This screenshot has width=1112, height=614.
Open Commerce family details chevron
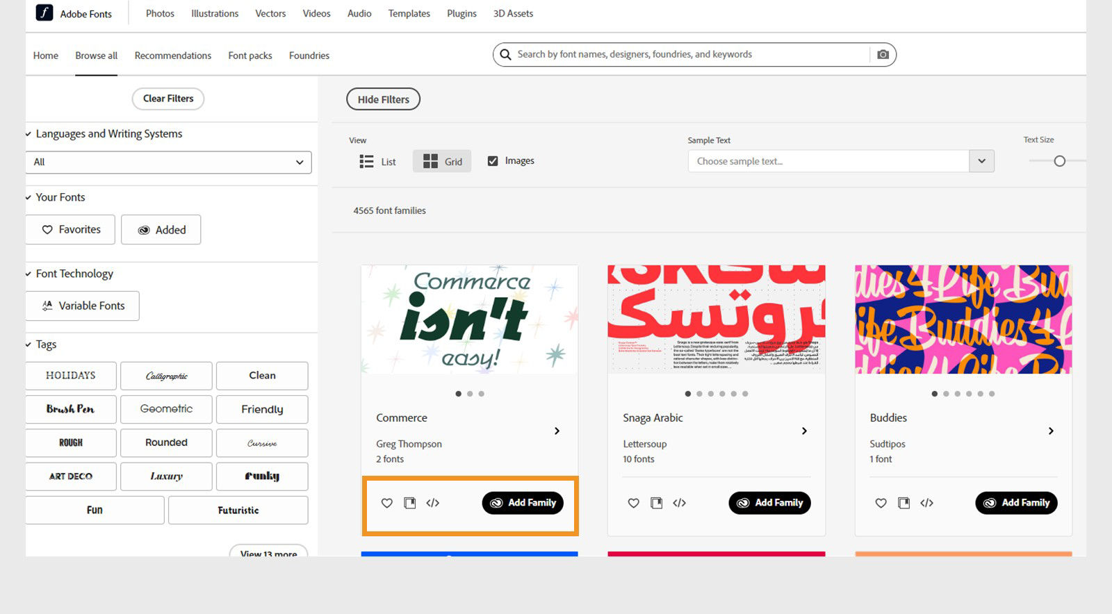tap(557, 431)
